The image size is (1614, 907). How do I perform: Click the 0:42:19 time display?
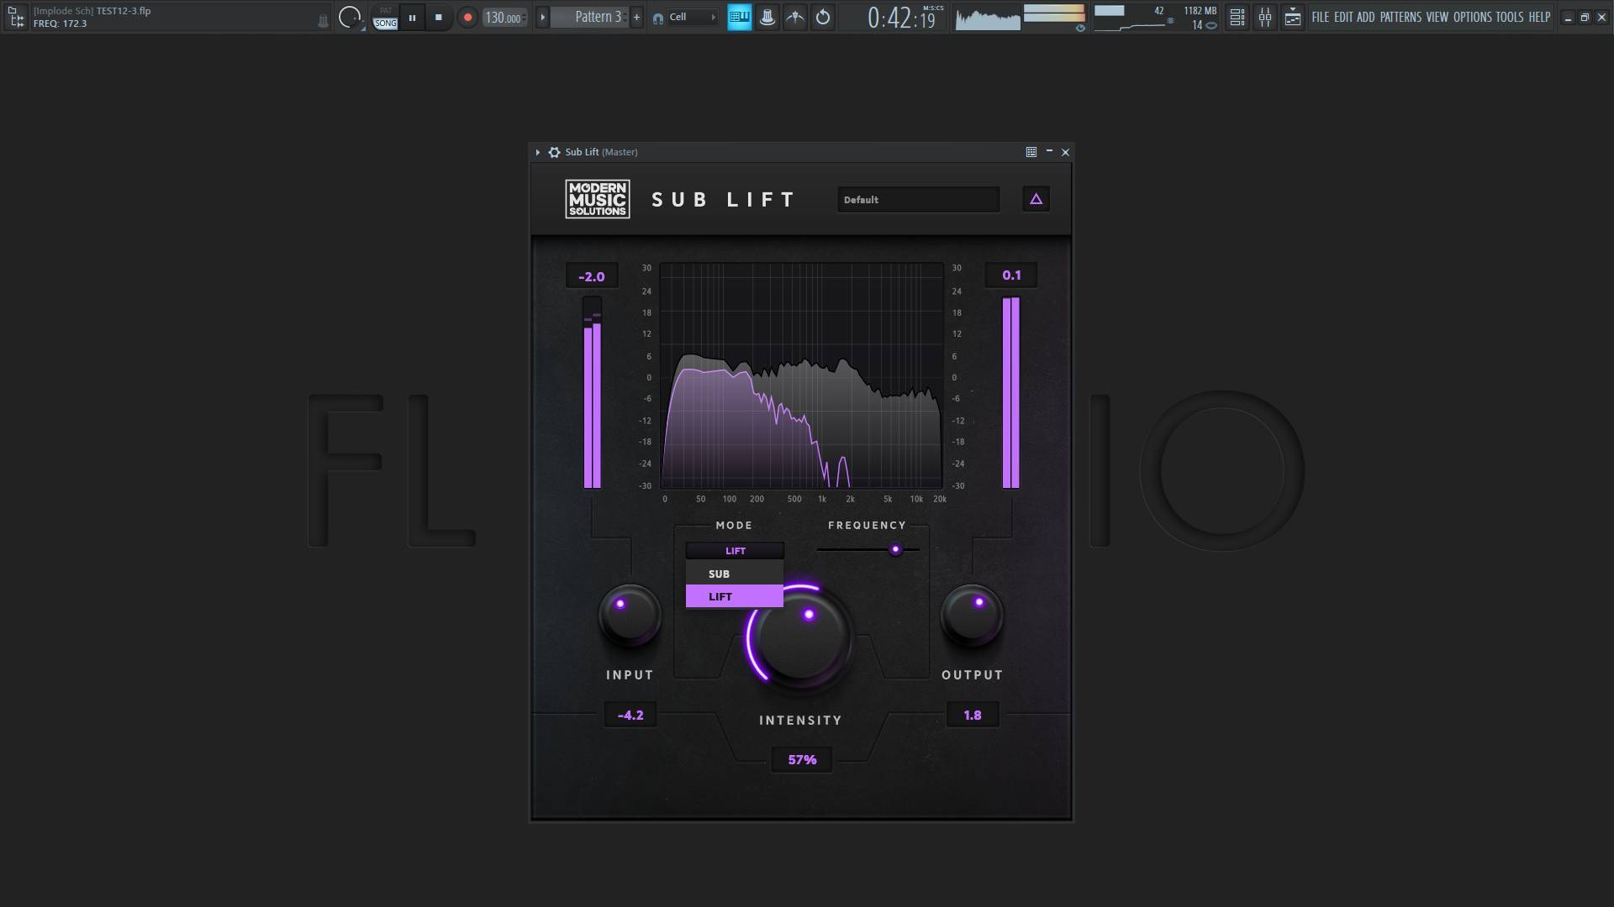[902, 17]
